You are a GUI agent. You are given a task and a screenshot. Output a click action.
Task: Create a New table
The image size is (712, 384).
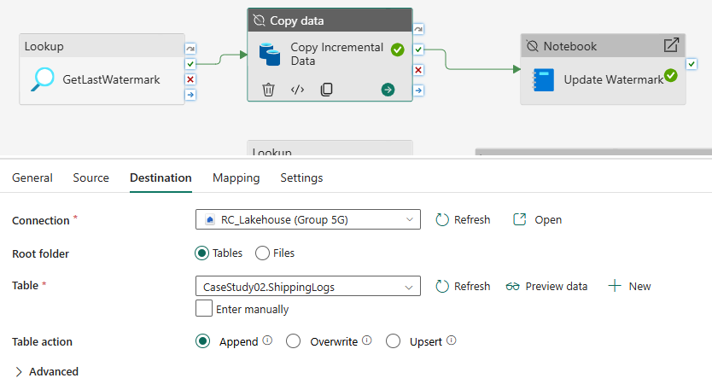tap(629, 287)
